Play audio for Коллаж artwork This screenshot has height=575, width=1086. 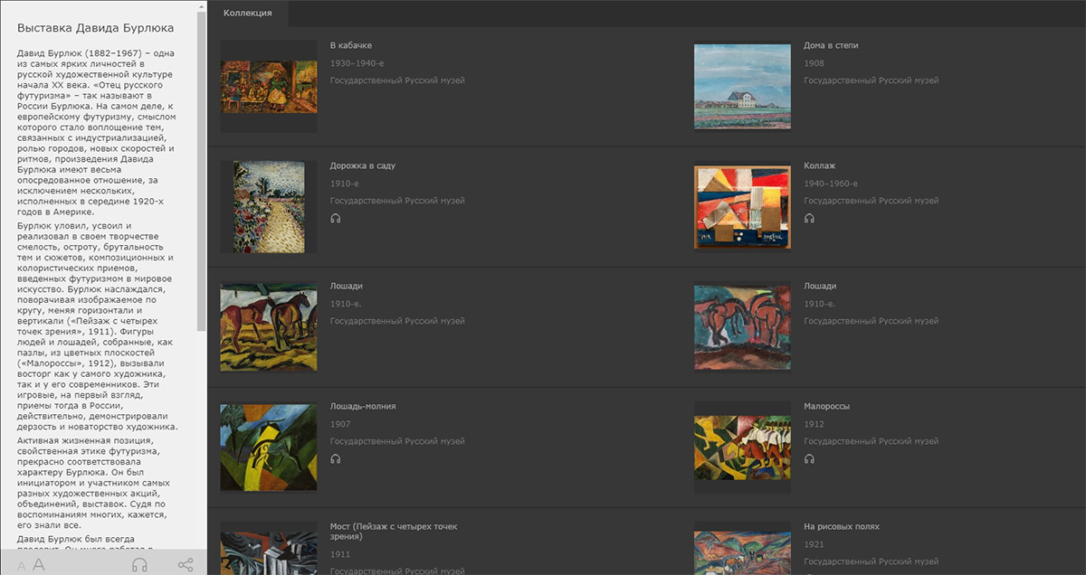(x=809, y=218)
